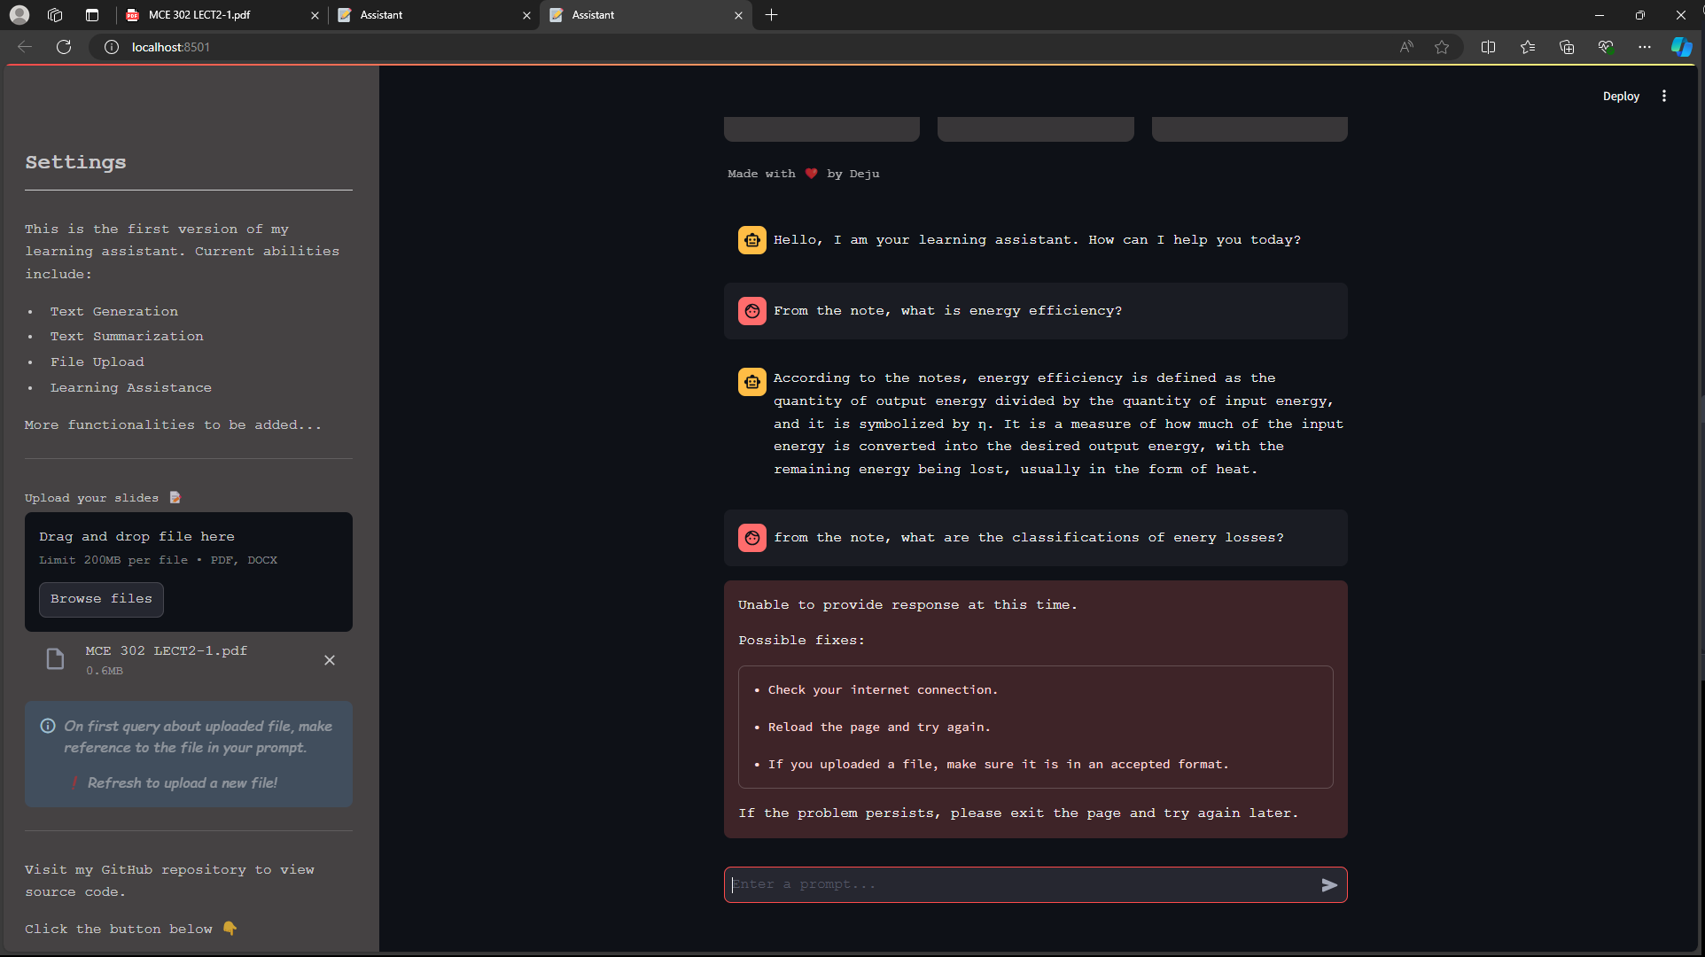Viewport: 1705px width, 957px height.
Task: Click 'Check your internet connection.' fix text
Action: tap(883, 689)
